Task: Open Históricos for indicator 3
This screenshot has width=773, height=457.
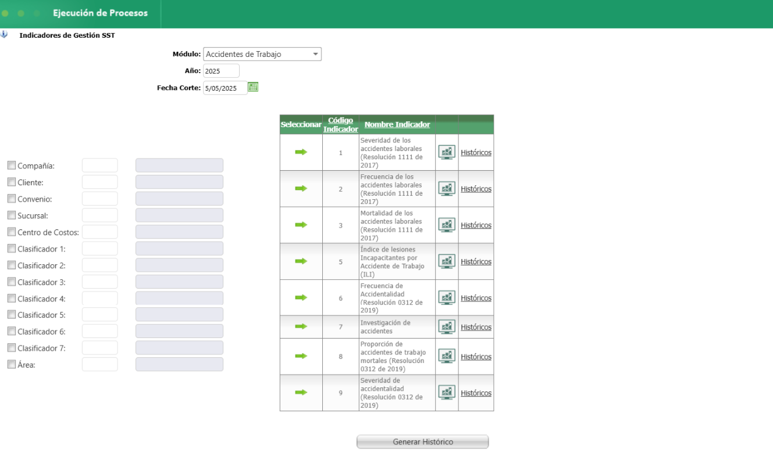Action: pos(476,225)
